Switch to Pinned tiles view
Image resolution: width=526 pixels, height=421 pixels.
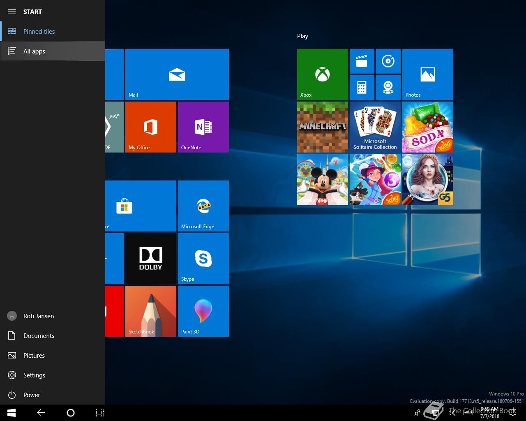(x=53, y=31)
